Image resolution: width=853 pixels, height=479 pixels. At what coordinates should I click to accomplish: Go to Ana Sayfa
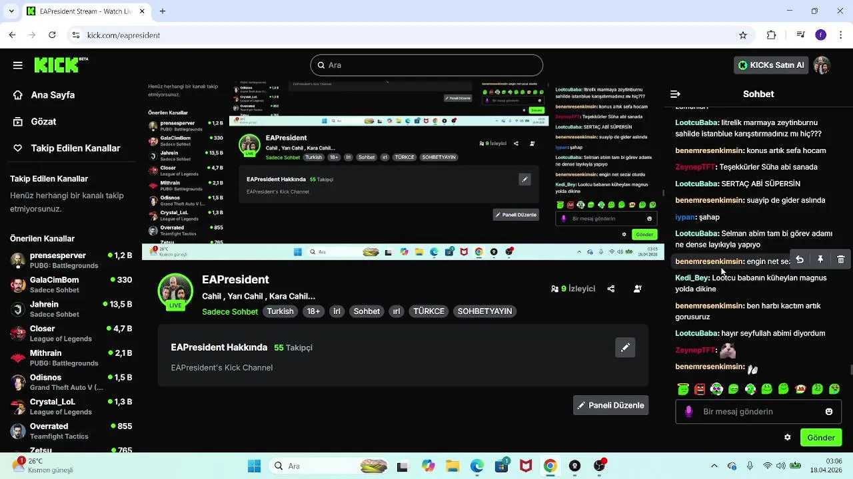coord(44,95)
